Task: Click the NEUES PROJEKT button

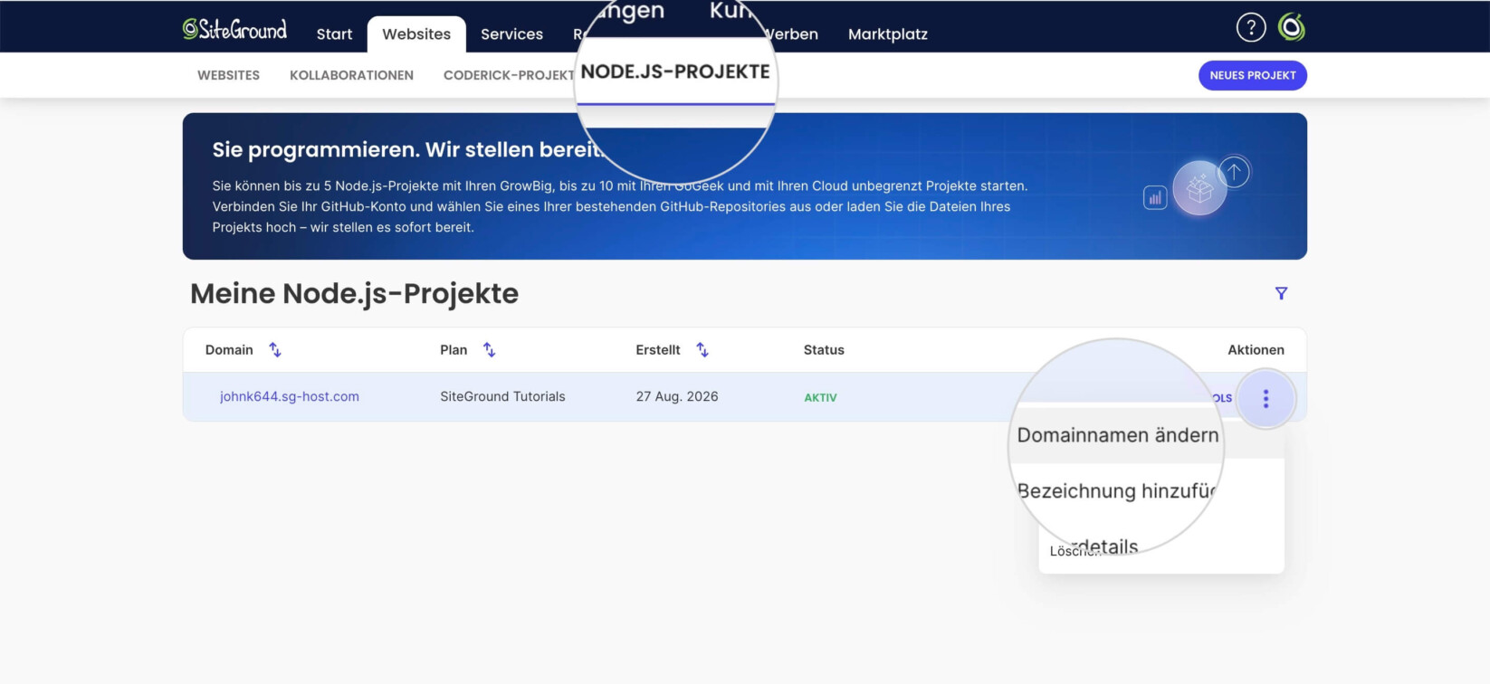Action: 1253,75
